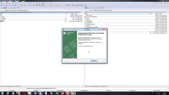Open right panel directory history arrow
Screen dimensions: 169x95
coord(168,12)
